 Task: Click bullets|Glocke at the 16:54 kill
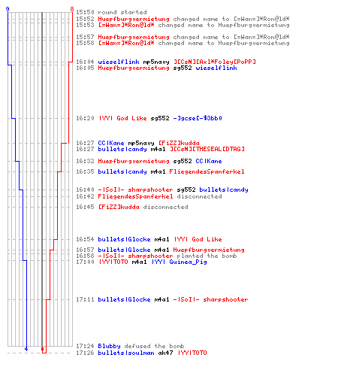[x=124, y=239]
